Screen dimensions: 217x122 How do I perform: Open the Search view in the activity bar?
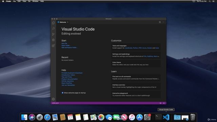pyautogui.click(x=53, y=28)
